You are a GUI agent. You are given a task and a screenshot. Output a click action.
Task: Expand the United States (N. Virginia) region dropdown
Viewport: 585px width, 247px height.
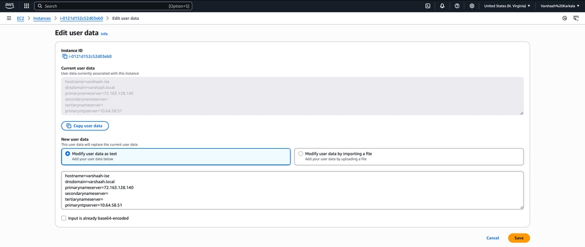(507, 6)
